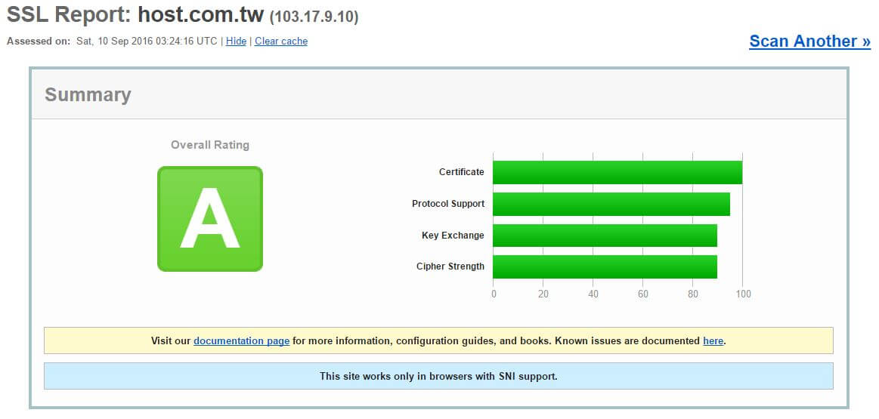Image resolution: width=879 pixels, height=419 pixels.
Task: Click the chart axis value 100
Action: point(743,294)
